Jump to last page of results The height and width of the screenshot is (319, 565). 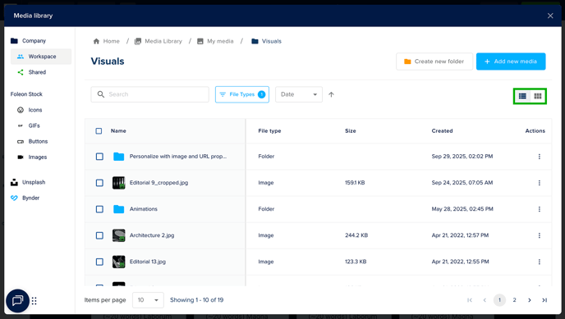click(x=544, y=300)
